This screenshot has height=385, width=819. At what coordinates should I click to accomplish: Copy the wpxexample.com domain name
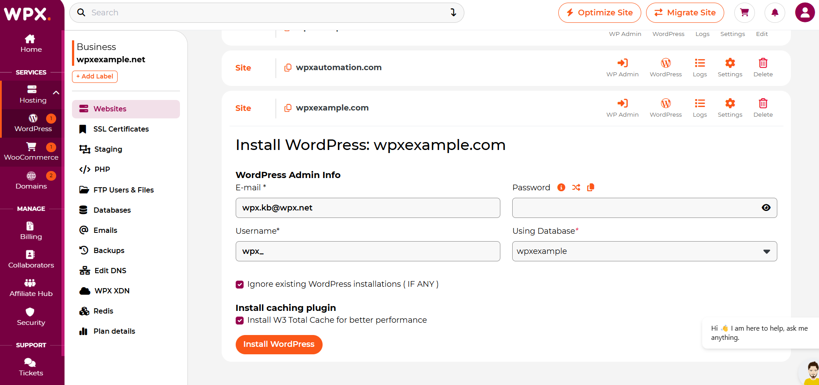[x=288, y=108]
